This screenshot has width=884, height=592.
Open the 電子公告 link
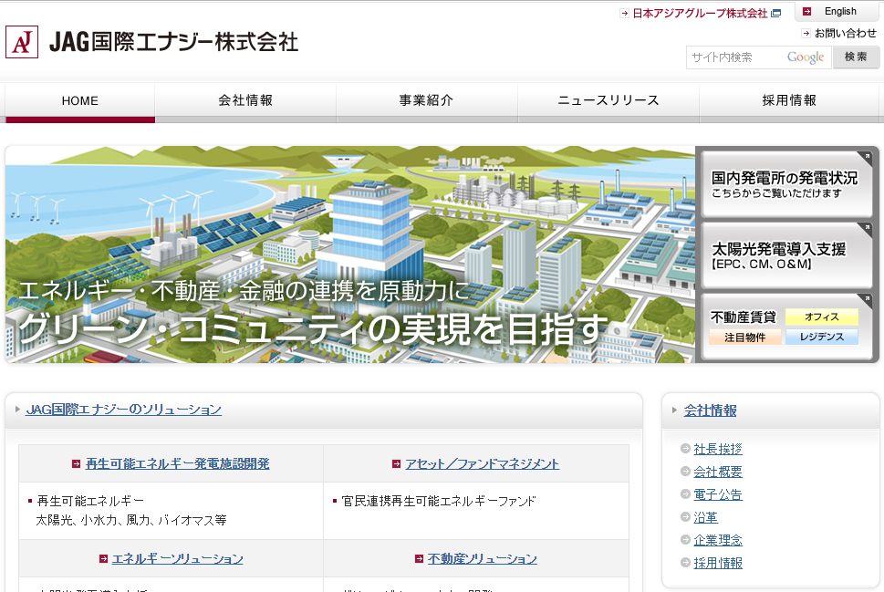click(718, 494)
